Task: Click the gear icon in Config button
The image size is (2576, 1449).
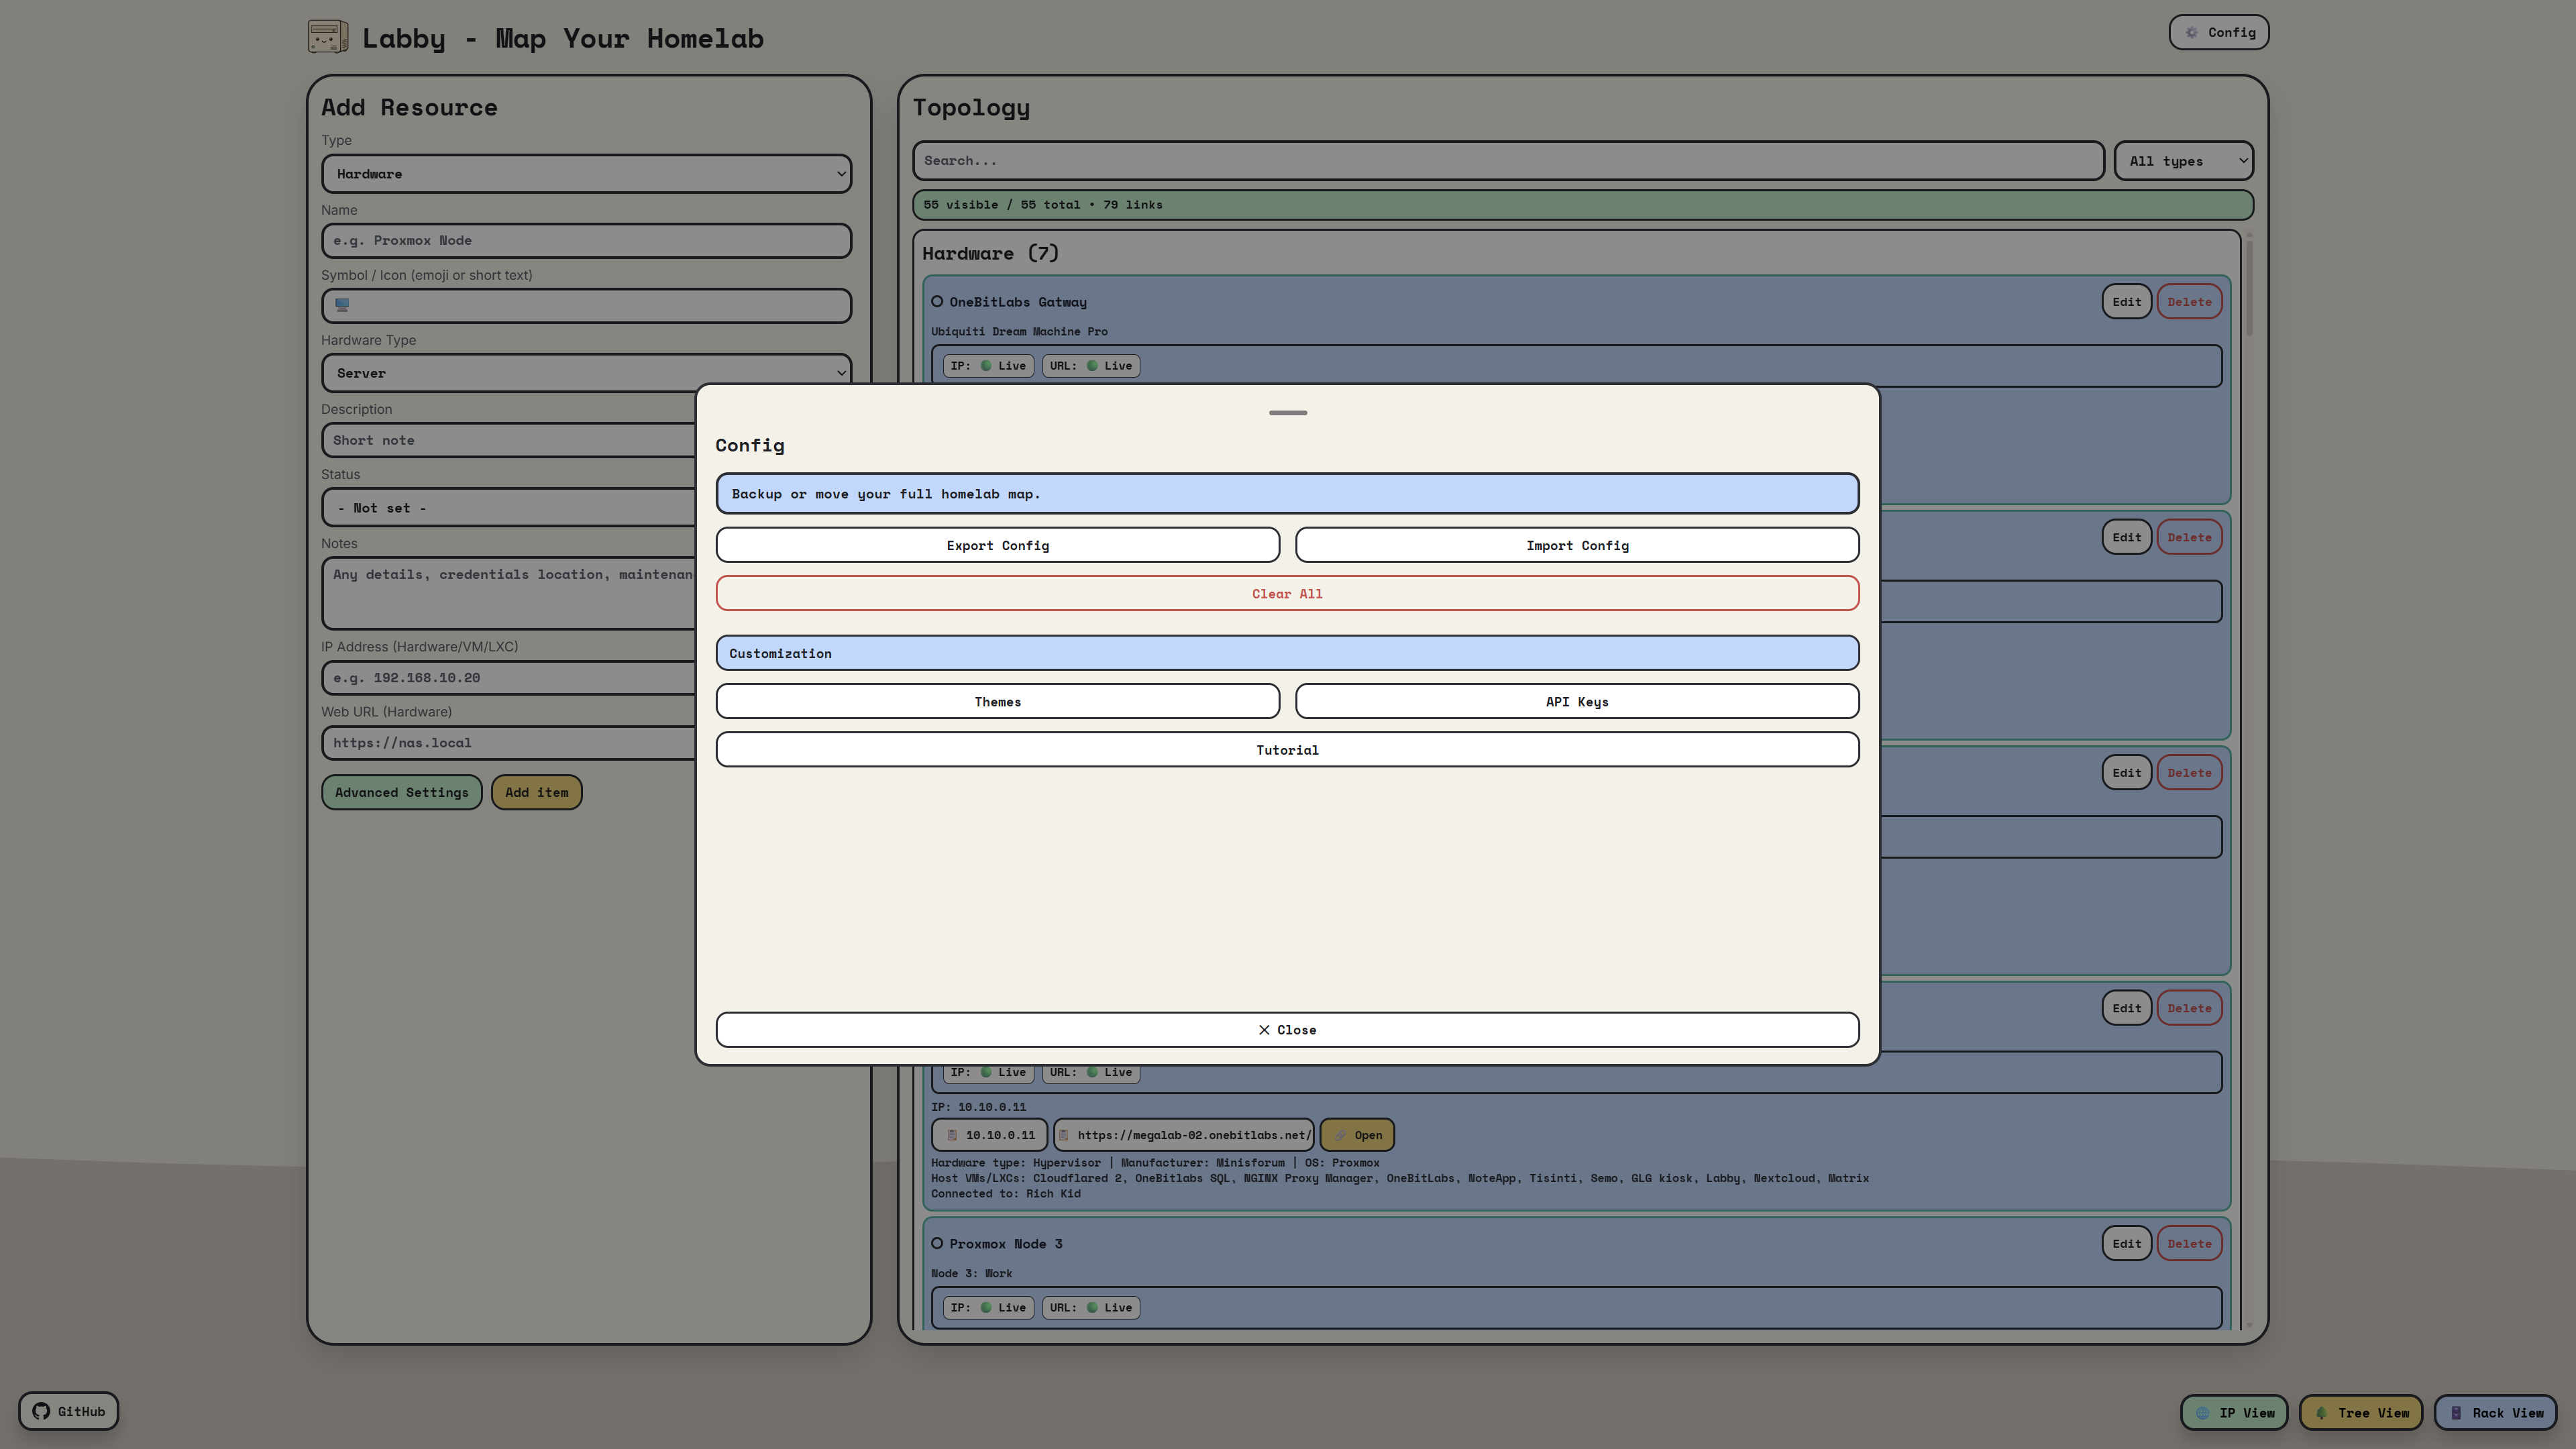Action: tap(2191, 33)
